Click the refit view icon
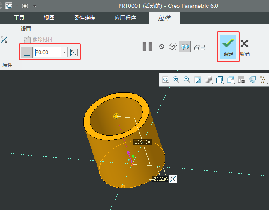269x210 pixels. [x=165, y=80]
